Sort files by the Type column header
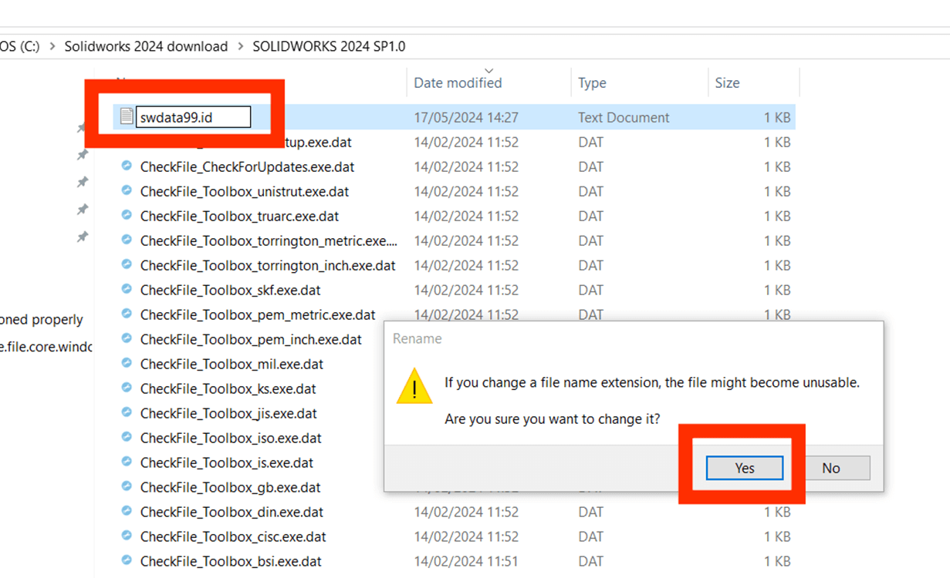950x578 pixels. coord(592,83)
